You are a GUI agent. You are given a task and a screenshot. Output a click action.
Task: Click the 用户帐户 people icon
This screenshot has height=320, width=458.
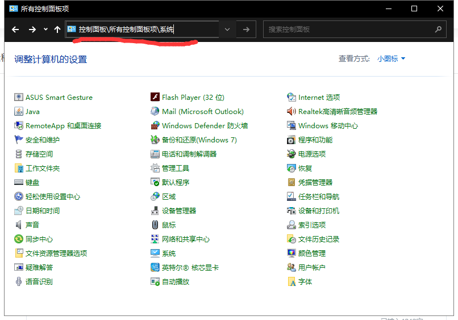coord(292,267)
